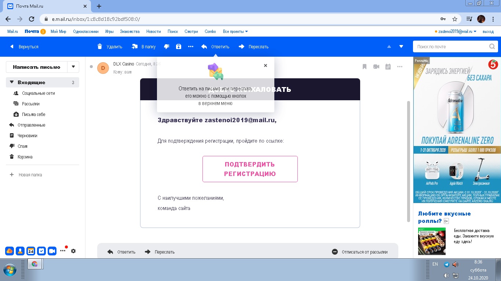Click the Переслать arrow in the top toolbar
The image size is (501, 281).
click(x=242, y=46)
